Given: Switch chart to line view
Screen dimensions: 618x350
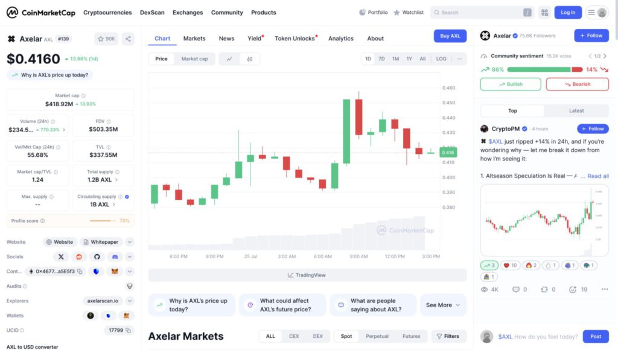Looking at the screenshot, I should pyautogui.click(x=229, y=59).
